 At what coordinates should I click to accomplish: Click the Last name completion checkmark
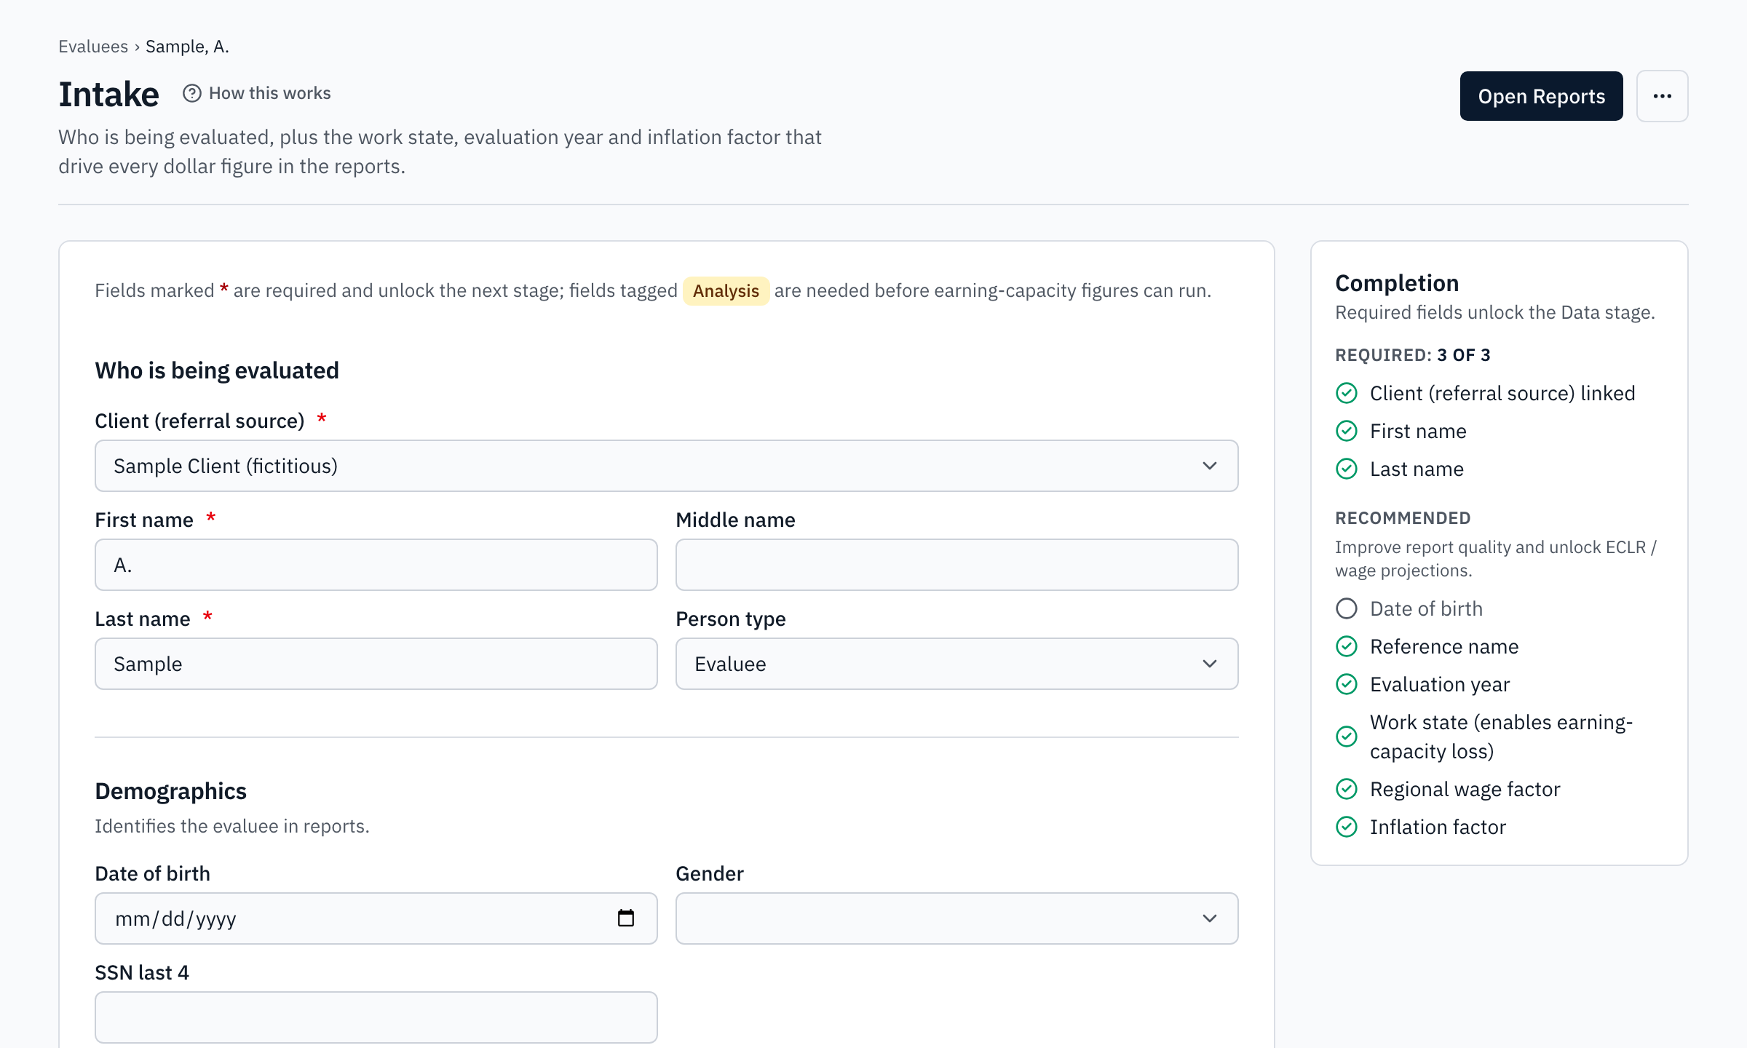click(x=1347, y=469)
